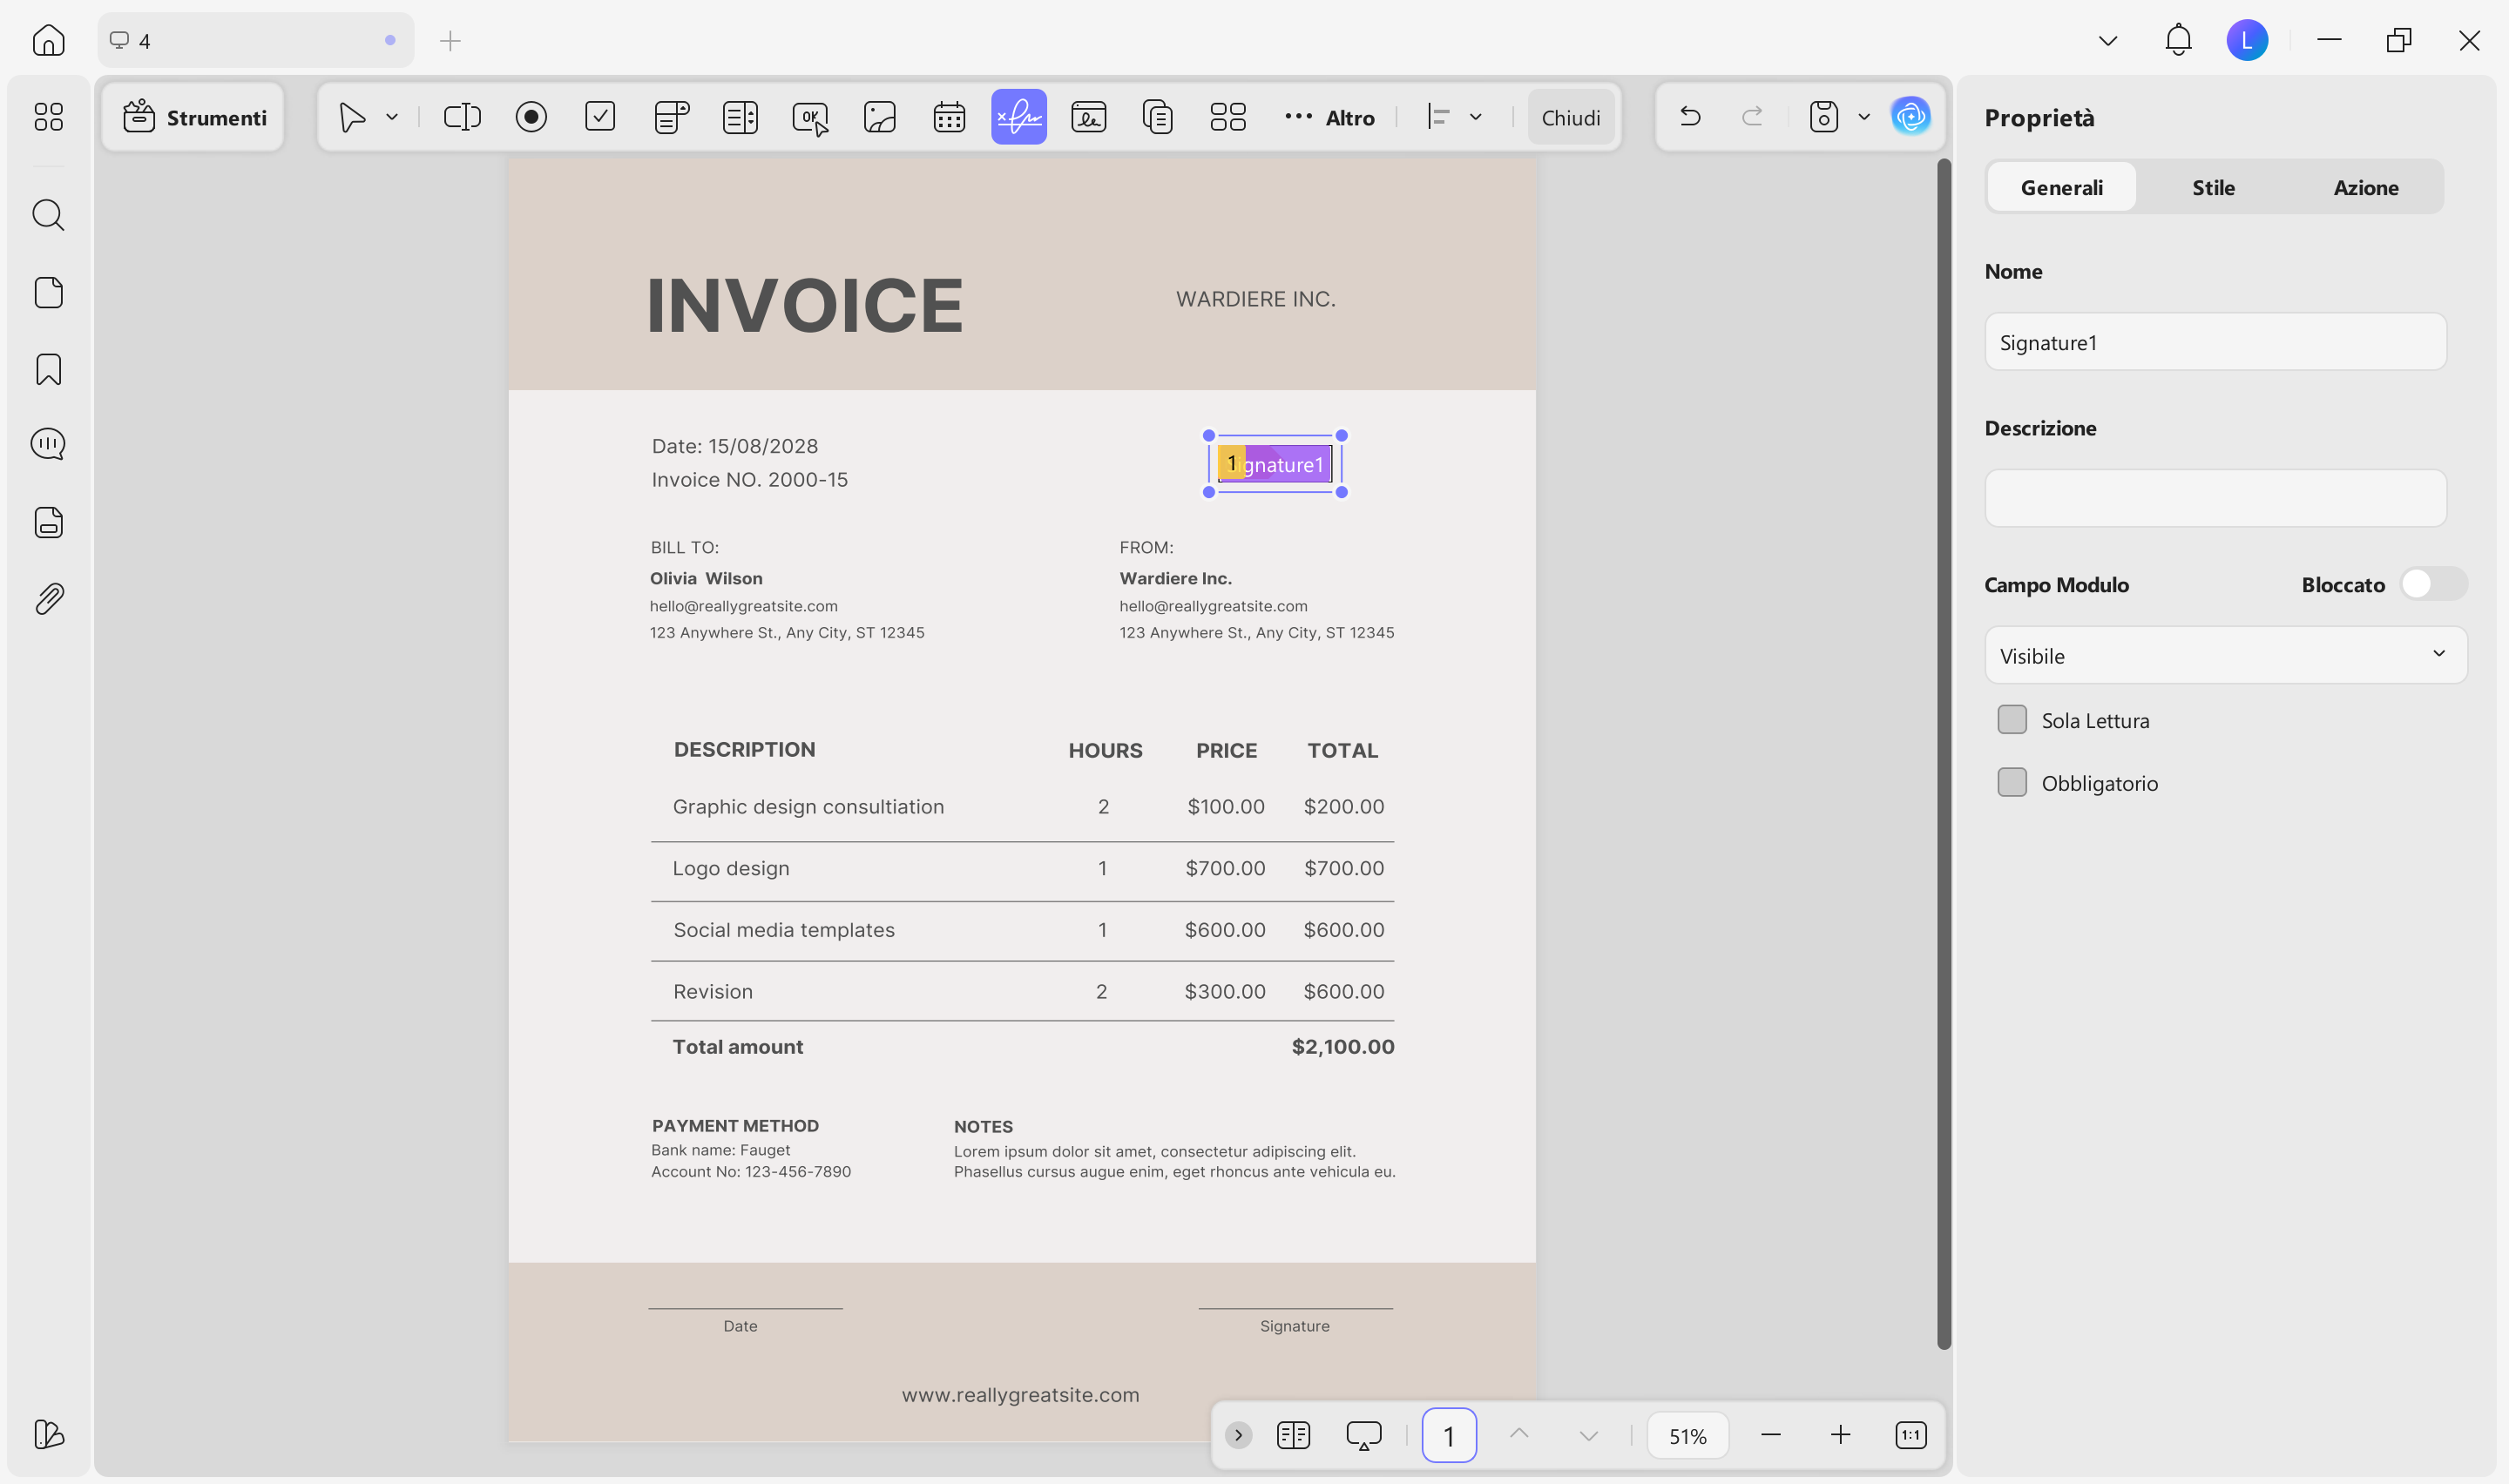This screenshot has height=1484, width=2509.
Task: Select the OK button field tool
Action: coord(810,117)
